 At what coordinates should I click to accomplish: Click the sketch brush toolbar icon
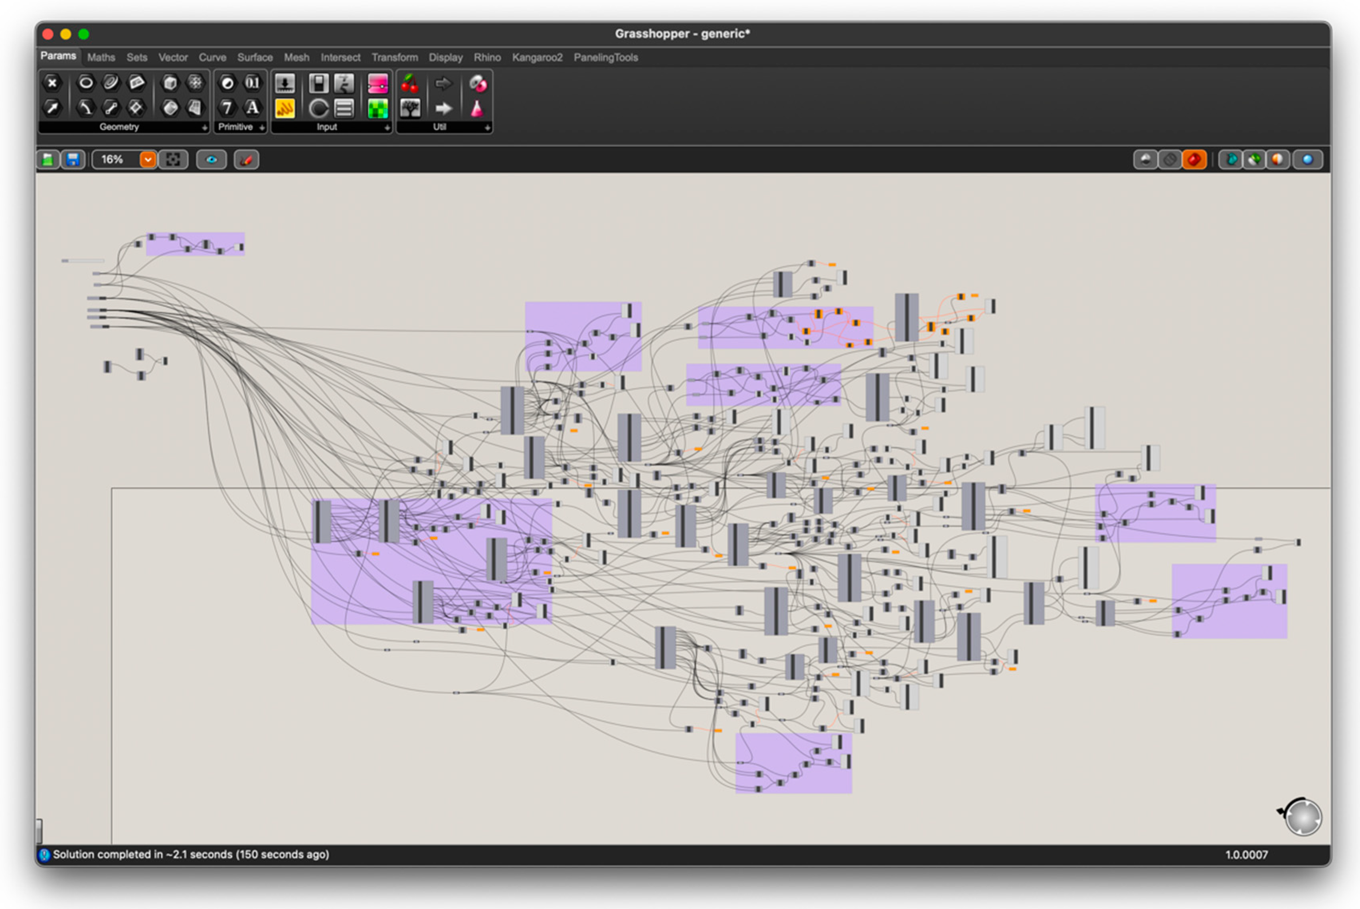[x=246, y=159]
